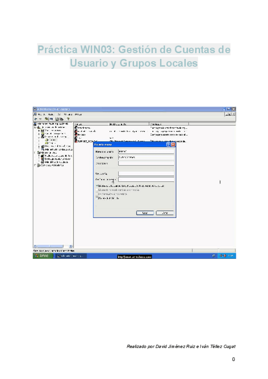Click the Descripción column header
The width and height of the screenshot is (268, 379).
(x=169, y=124)
